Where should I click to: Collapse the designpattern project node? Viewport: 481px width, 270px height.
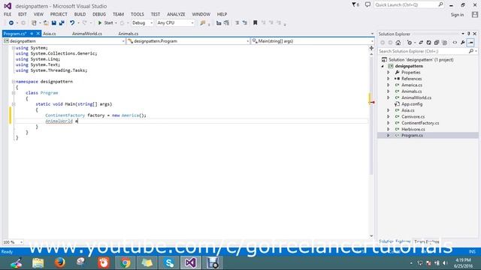[383, 66]
